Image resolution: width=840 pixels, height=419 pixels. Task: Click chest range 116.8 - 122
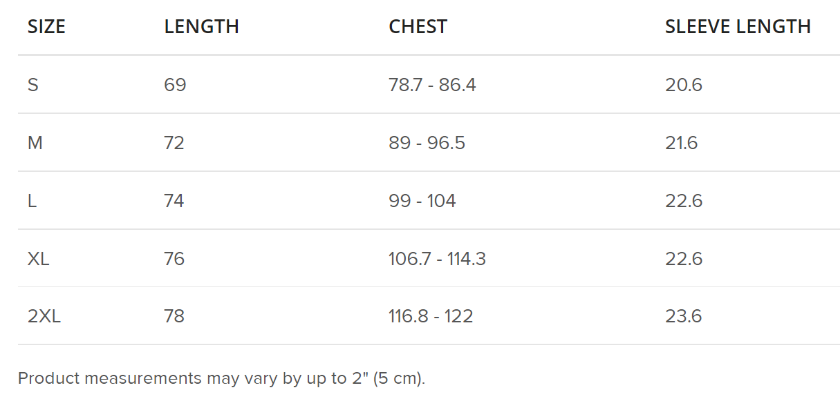[431, 316]
